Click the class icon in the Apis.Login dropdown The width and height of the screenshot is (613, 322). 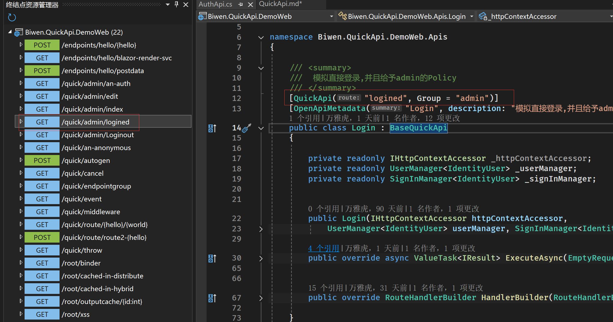point(343,16)
